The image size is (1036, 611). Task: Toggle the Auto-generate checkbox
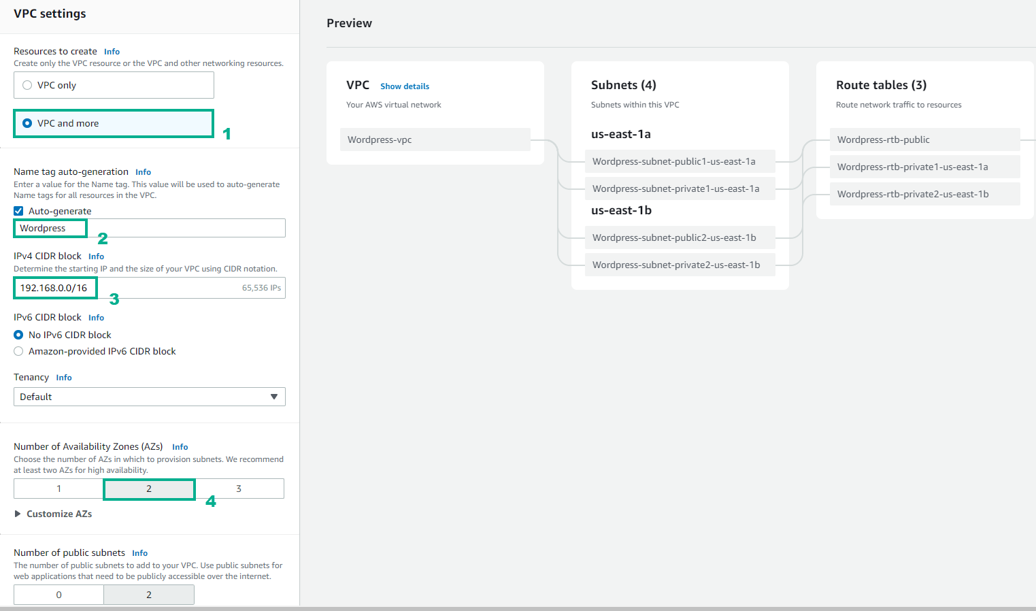click(18, 211)
